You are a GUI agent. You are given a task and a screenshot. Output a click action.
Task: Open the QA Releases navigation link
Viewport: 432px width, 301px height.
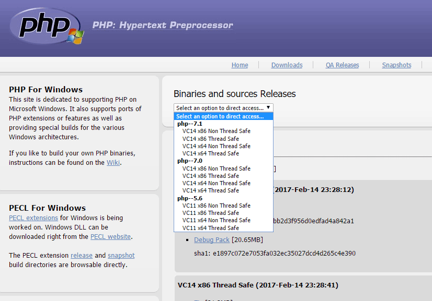coord(342,65)
